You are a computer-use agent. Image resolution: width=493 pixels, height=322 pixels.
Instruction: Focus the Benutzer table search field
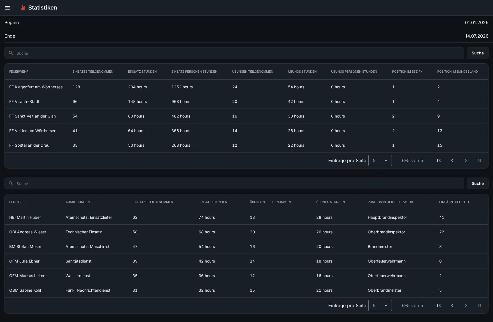[x=234, y=183]
